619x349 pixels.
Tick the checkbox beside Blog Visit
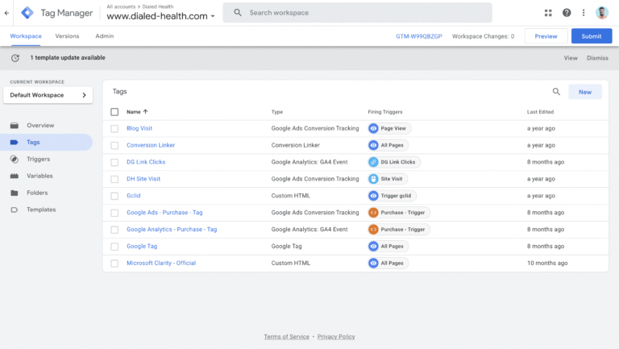(x=114, y=128)
